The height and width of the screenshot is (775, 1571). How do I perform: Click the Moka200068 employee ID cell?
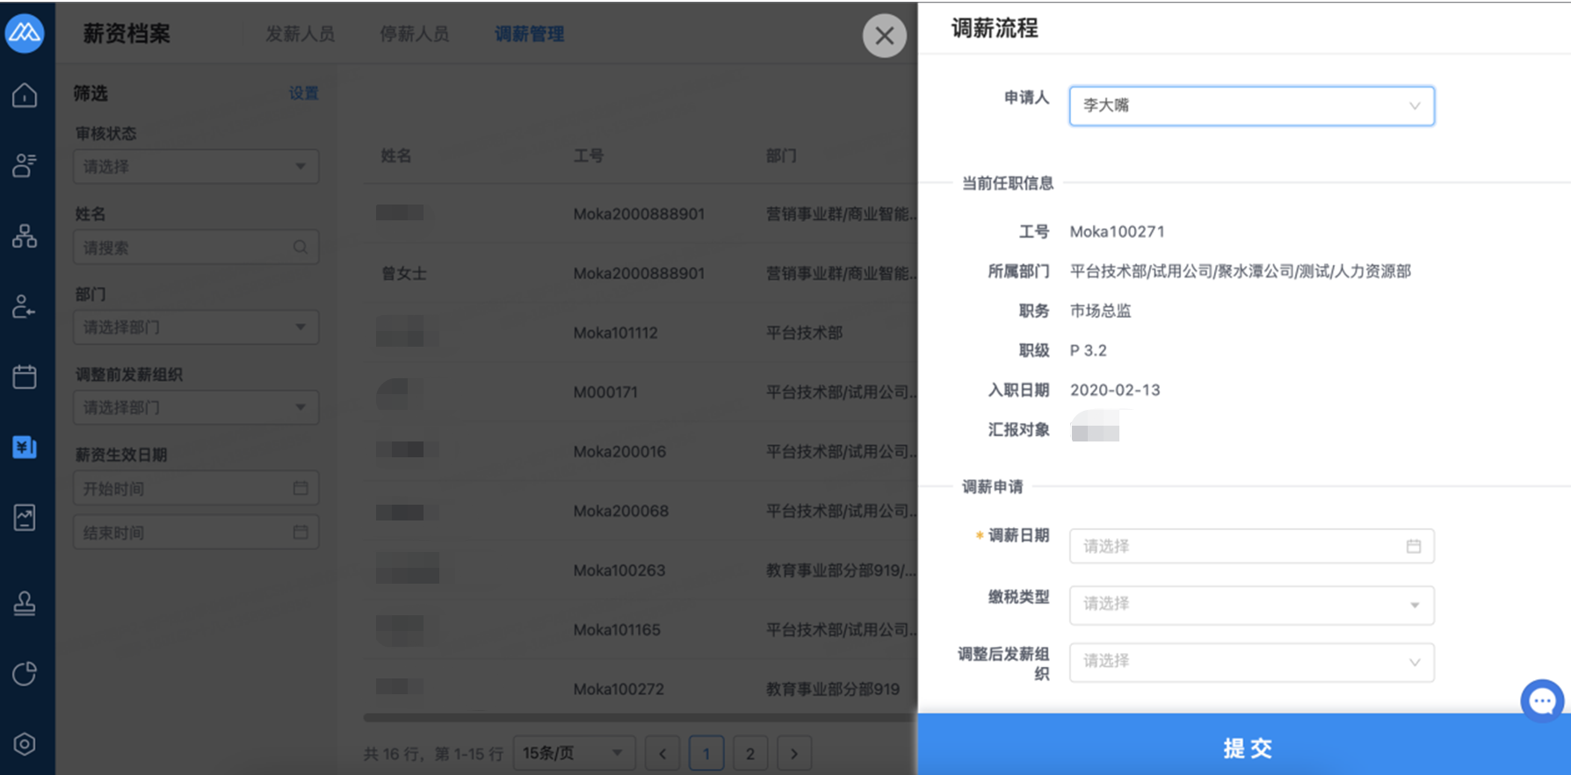(x=621, y=511)
